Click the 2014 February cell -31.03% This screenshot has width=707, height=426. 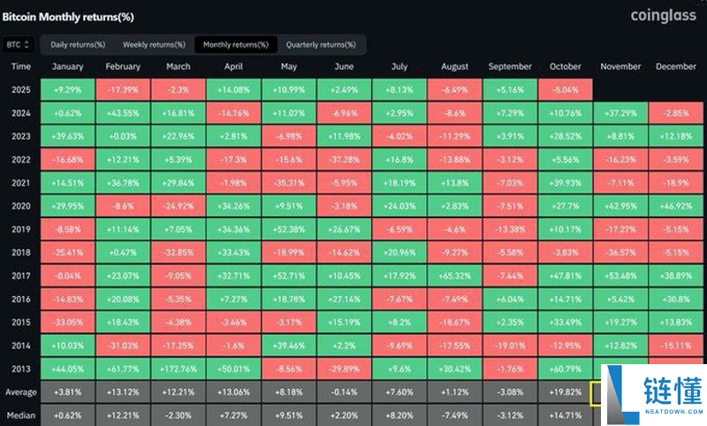[123, 346]
